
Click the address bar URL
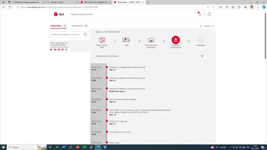(x=59, y=7)
